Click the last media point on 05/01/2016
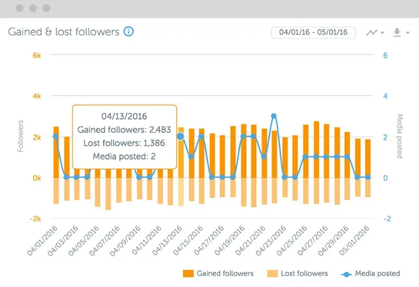The image size is (419, 287). pos(368,177)
